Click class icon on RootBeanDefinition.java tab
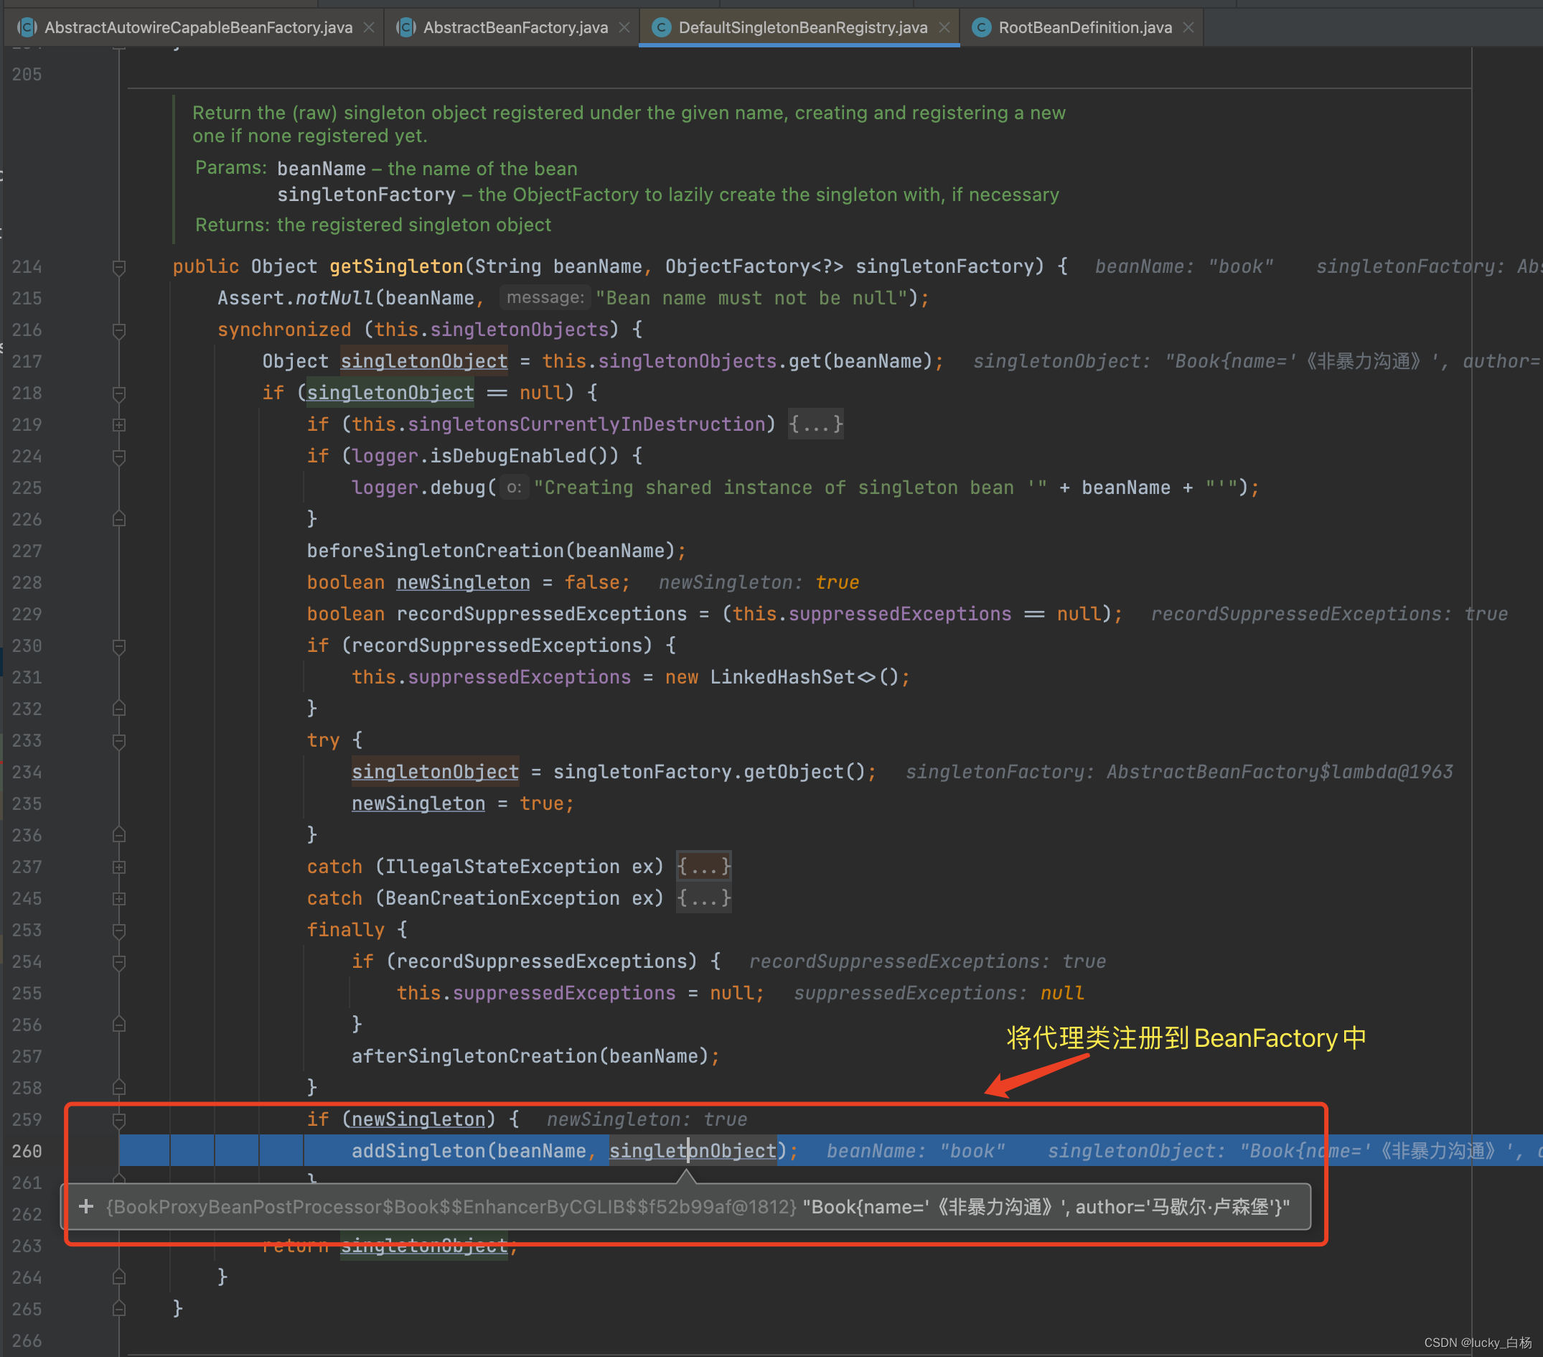Image resolution: width=1543 pixels, height=1357 pixels. pos(980,27)
